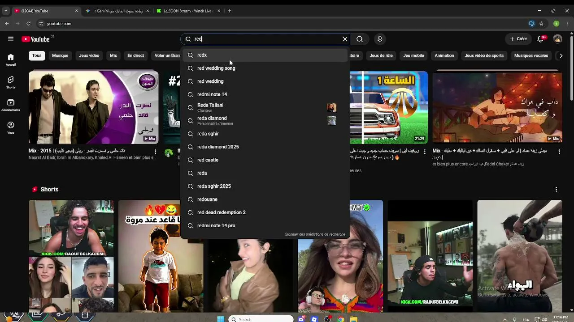Switch to the Lc_SOON Stream tab
This screenshot has width=574, height=322.
pos(188,11)
